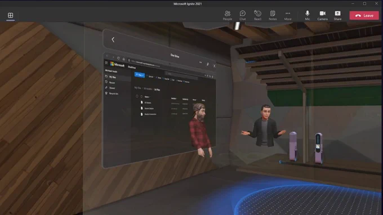Select the bearded avatar in plaid shirt

pyautogui.click(x=201, y=130)
